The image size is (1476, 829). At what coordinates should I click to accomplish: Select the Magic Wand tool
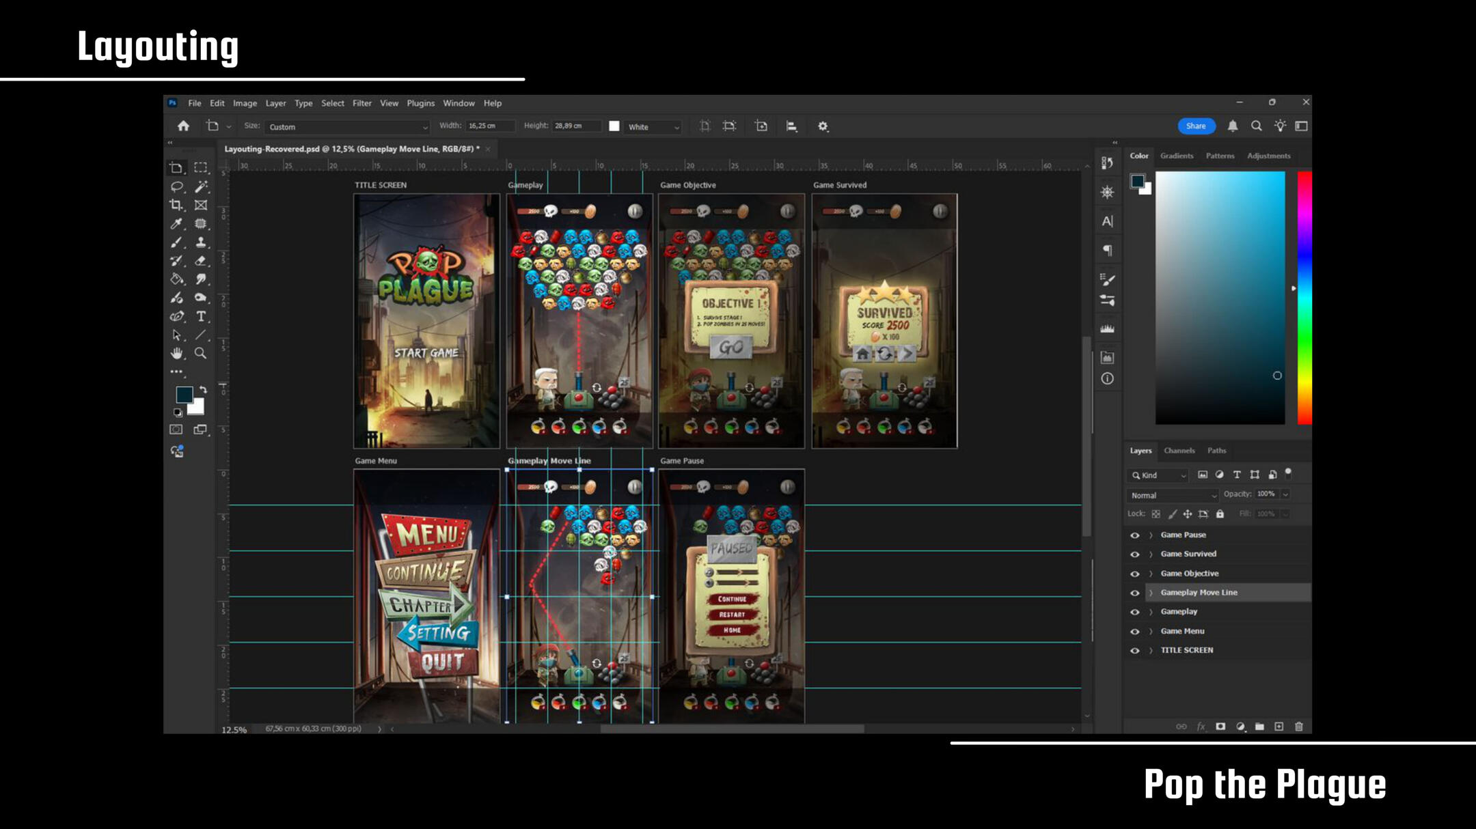[x=201, y=186]
